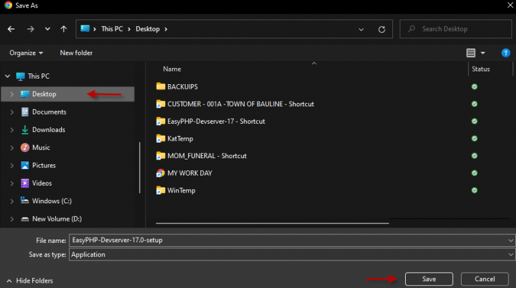Open the view options dropdown arrow
516x288 pixels.
tap(483, 52)
